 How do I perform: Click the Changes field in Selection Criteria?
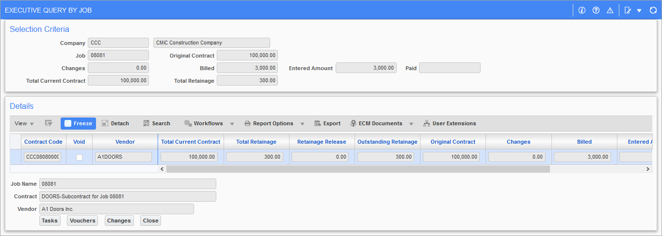click(118, 68)
